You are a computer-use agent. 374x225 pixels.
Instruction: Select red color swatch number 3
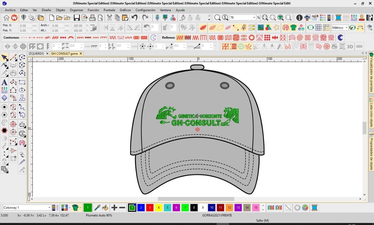tap(150, 208)
